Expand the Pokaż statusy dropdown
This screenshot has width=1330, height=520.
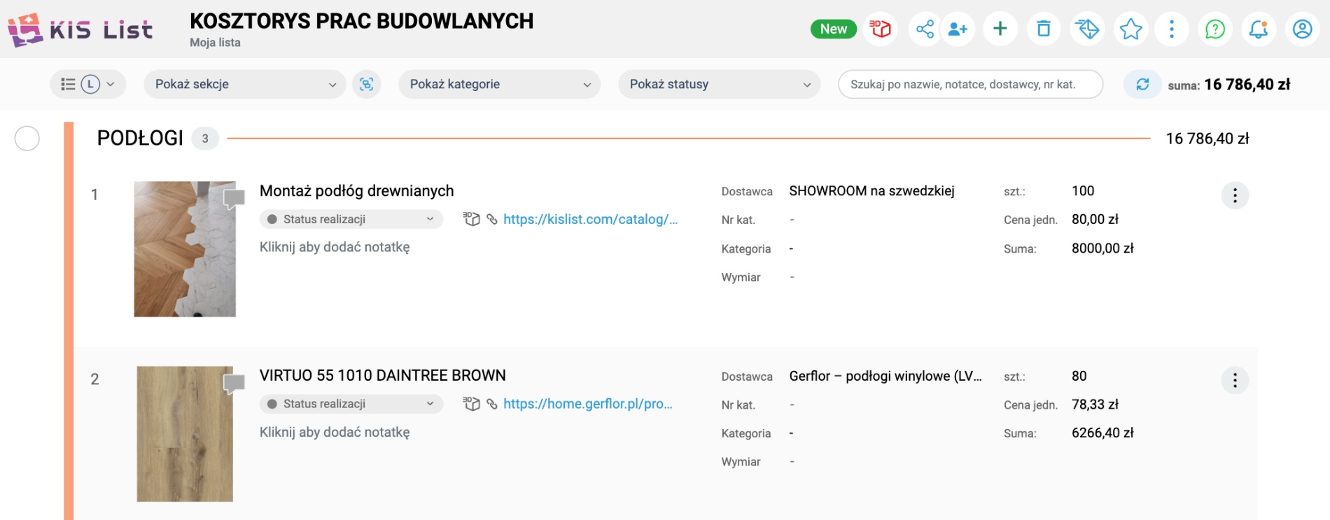point(720,84)
